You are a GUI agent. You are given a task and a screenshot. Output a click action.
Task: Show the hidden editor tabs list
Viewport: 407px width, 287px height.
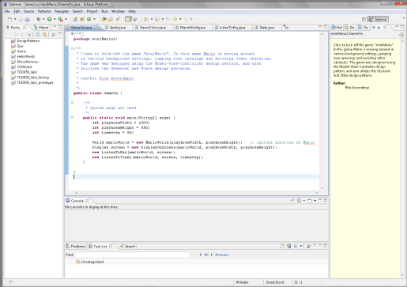pos(286,27)
